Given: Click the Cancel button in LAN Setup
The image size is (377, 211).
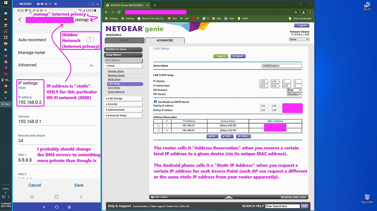Looking at the screenshot, I should (x=238, y=56).
